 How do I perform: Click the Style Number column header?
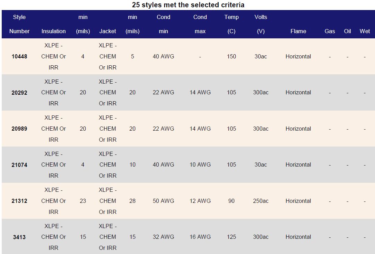[x=19, y=24]
